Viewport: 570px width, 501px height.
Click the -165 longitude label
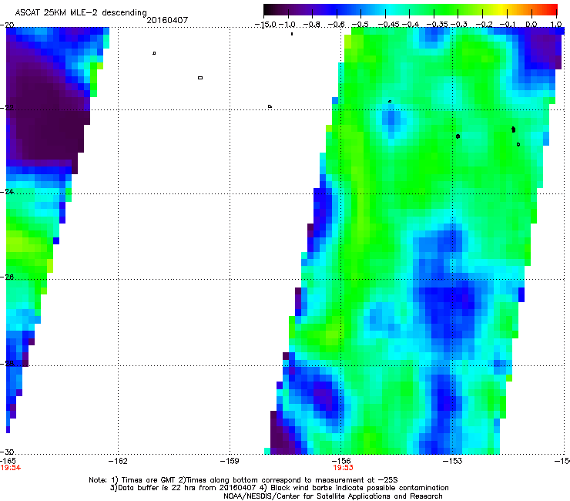click(8, 462)
